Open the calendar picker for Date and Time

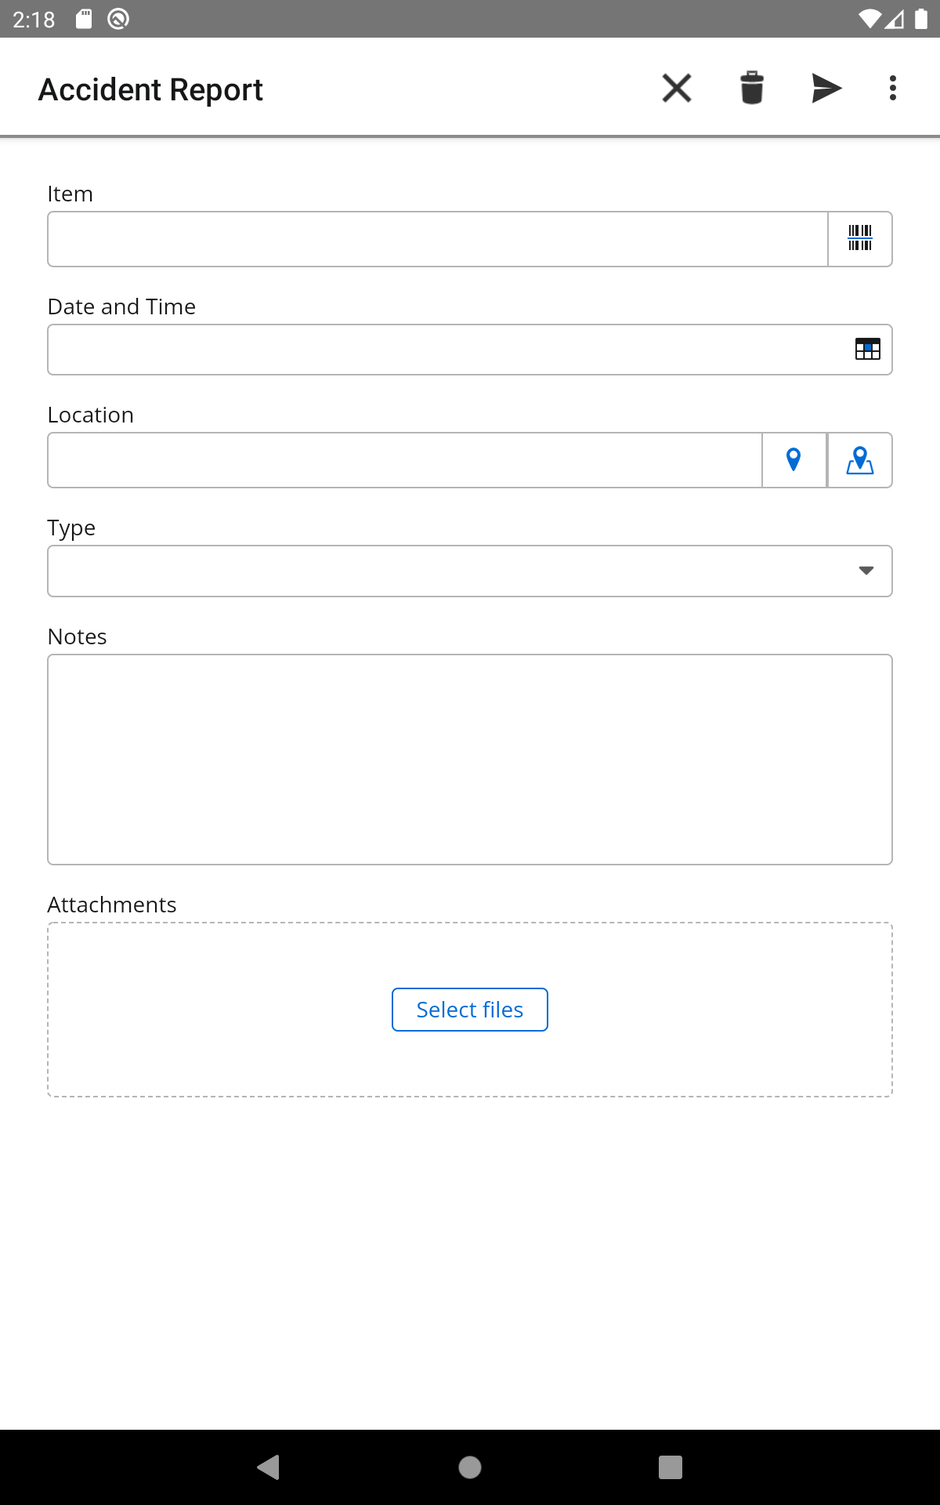(x=868, y=350)
